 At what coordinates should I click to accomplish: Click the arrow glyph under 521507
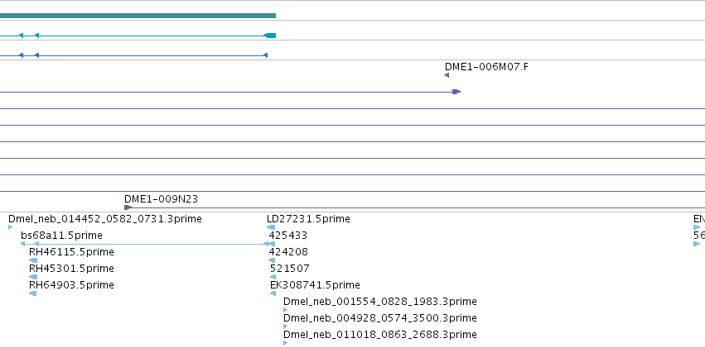[x=273, y=277]
